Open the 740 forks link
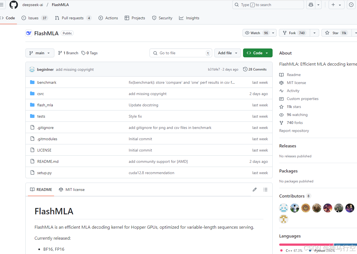 coord(291,123)
